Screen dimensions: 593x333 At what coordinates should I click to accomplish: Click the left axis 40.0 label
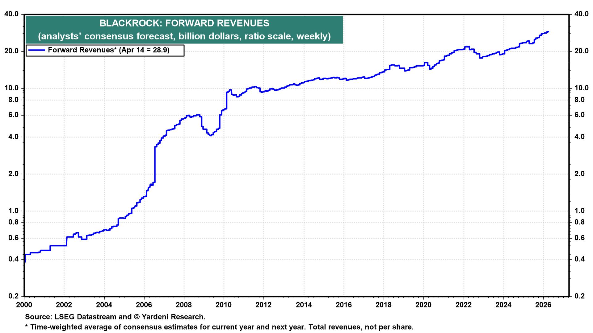click(x=11, y=14)
